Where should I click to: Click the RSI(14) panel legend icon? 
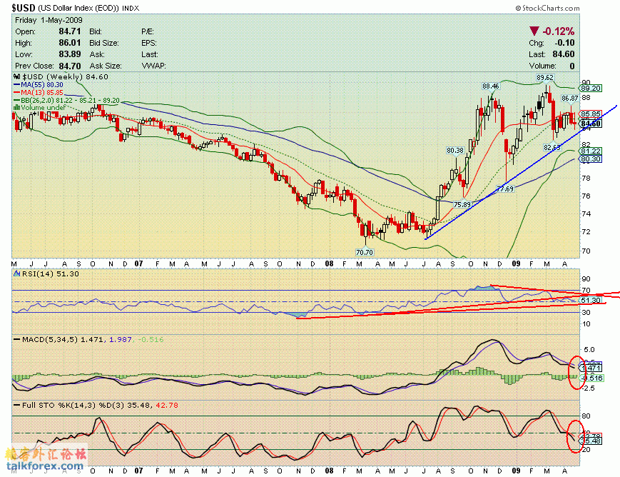tap(16, 274)
